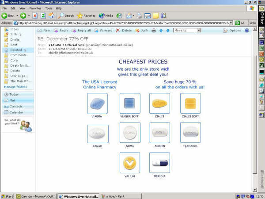Refresh the page with the refresh icon

pos(43,16)
